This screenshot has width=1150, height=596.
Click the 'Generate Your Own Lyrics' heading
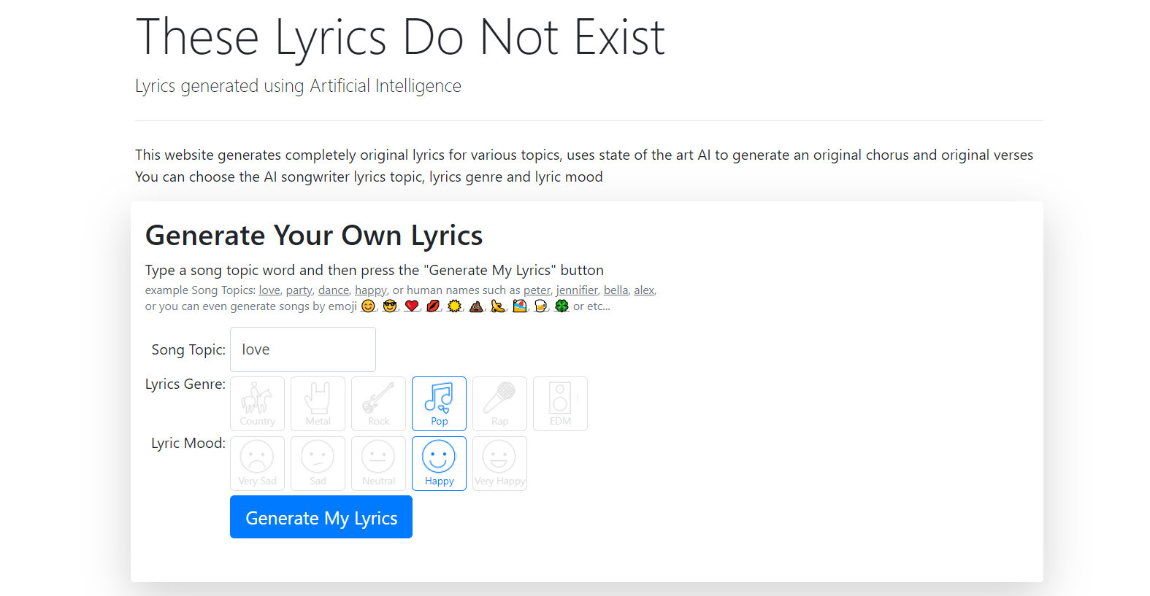point(314,236)
